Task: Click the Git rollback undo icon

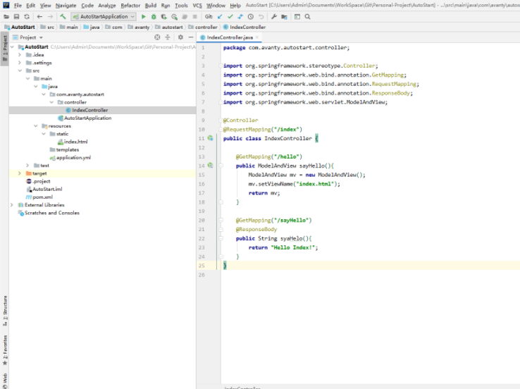Action: (261, 17)
